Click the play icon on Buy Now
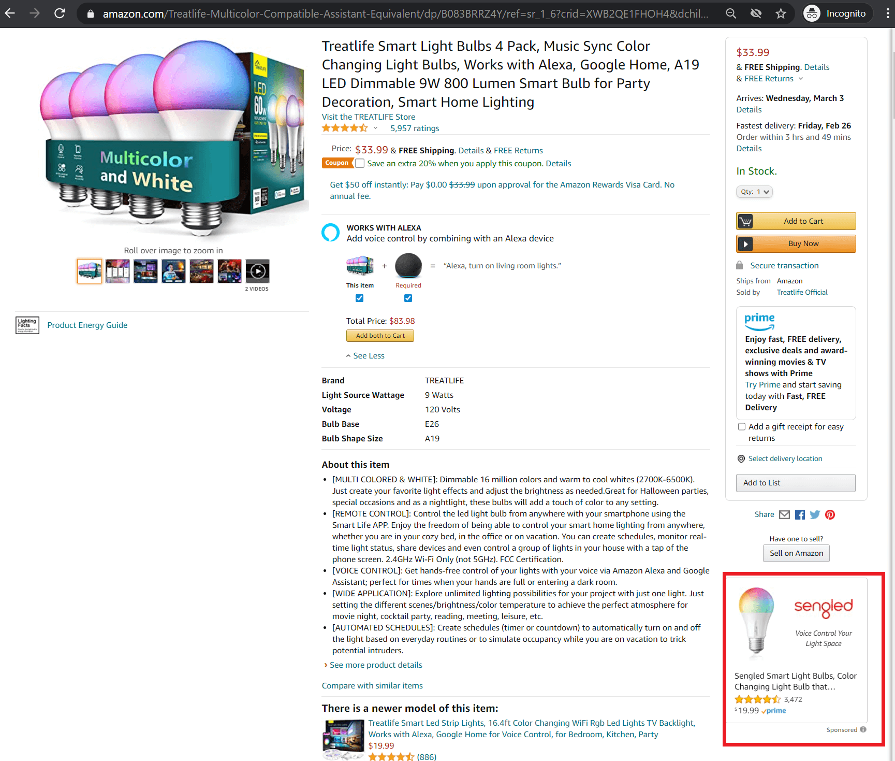The image size is (895, 761). [x=745, y=244]
